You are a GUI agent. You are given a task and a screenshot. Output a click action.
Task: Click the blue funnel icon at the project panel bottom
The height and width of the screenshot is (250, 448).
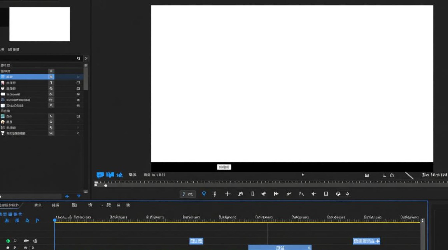tap(79, 196)
